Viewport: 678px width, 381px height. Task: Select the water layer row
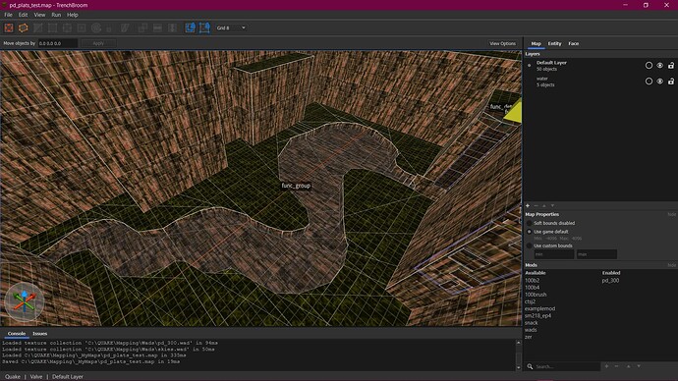click(600, 82)
